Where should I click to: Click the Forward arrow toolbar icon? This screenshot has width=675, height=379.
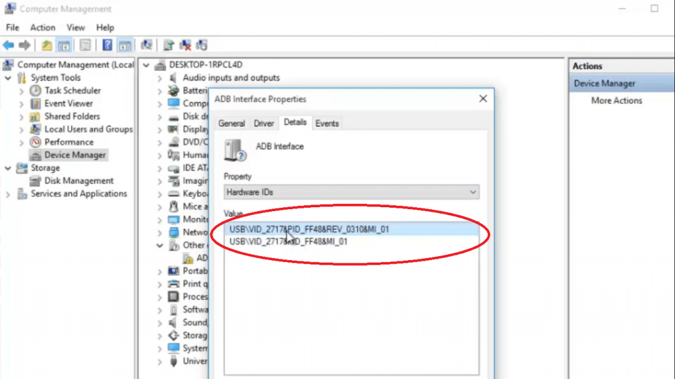pyautogui.click(x=24, y=45)
